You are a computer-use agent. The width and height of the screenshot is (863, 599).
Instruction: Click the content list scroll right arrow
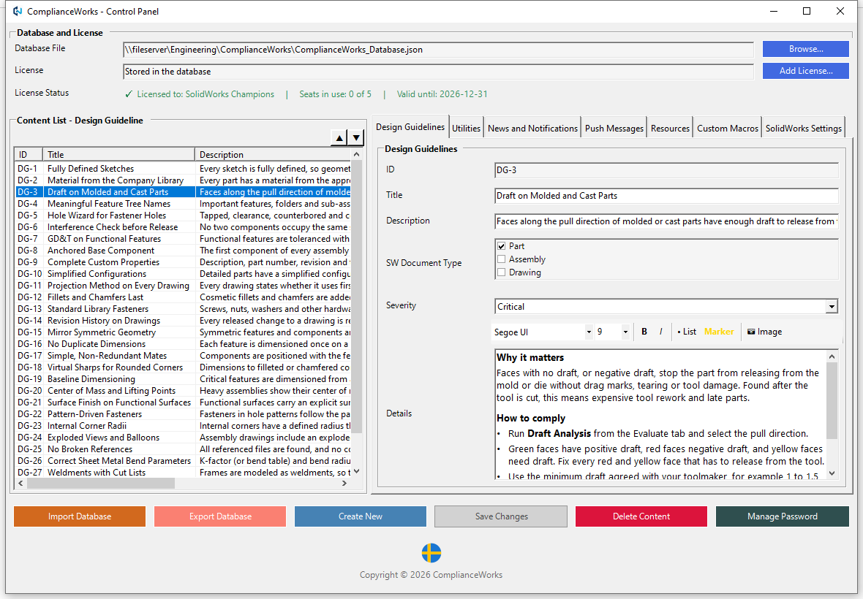pyautogui.click(x=344, y=484)
